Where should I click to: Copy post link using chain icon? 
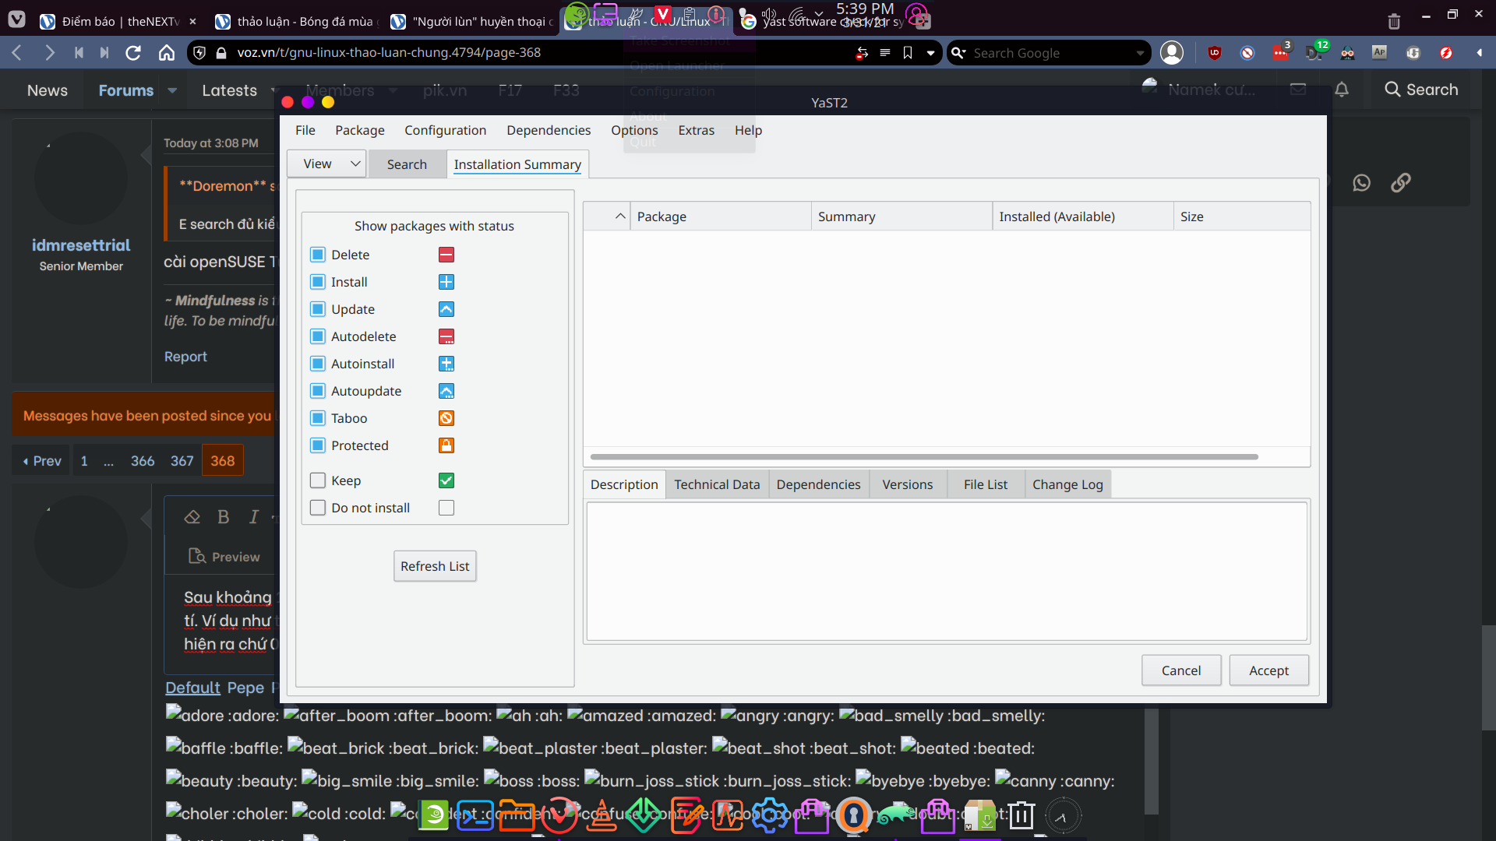tap(1401, 182)
